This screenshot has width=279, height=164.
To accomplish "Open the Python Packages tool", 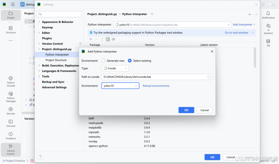I will click(x=11, y=97).
